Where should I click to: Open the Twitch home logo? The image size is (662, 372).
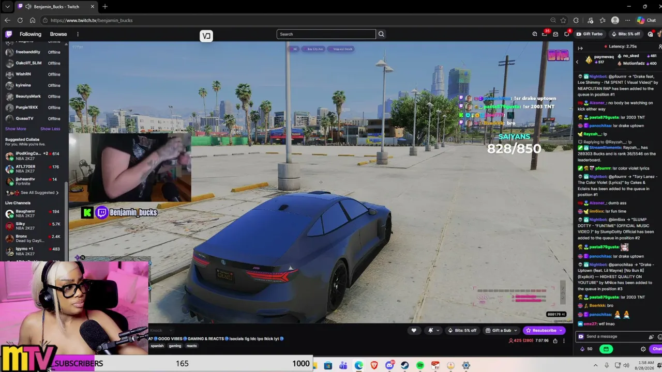click(9, 34)
